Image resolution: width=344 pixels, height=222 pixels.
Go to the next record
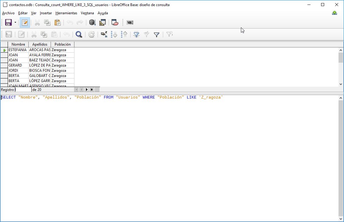point(87,89)
